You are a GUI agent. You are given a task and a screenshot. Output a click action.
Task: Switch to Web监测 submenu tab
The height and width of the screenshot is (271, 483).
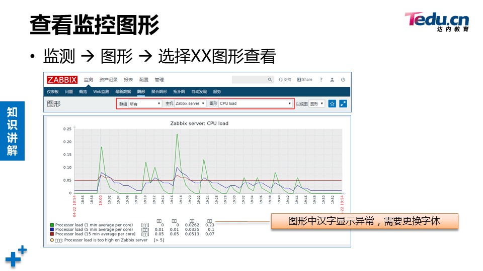click(101, 91)
